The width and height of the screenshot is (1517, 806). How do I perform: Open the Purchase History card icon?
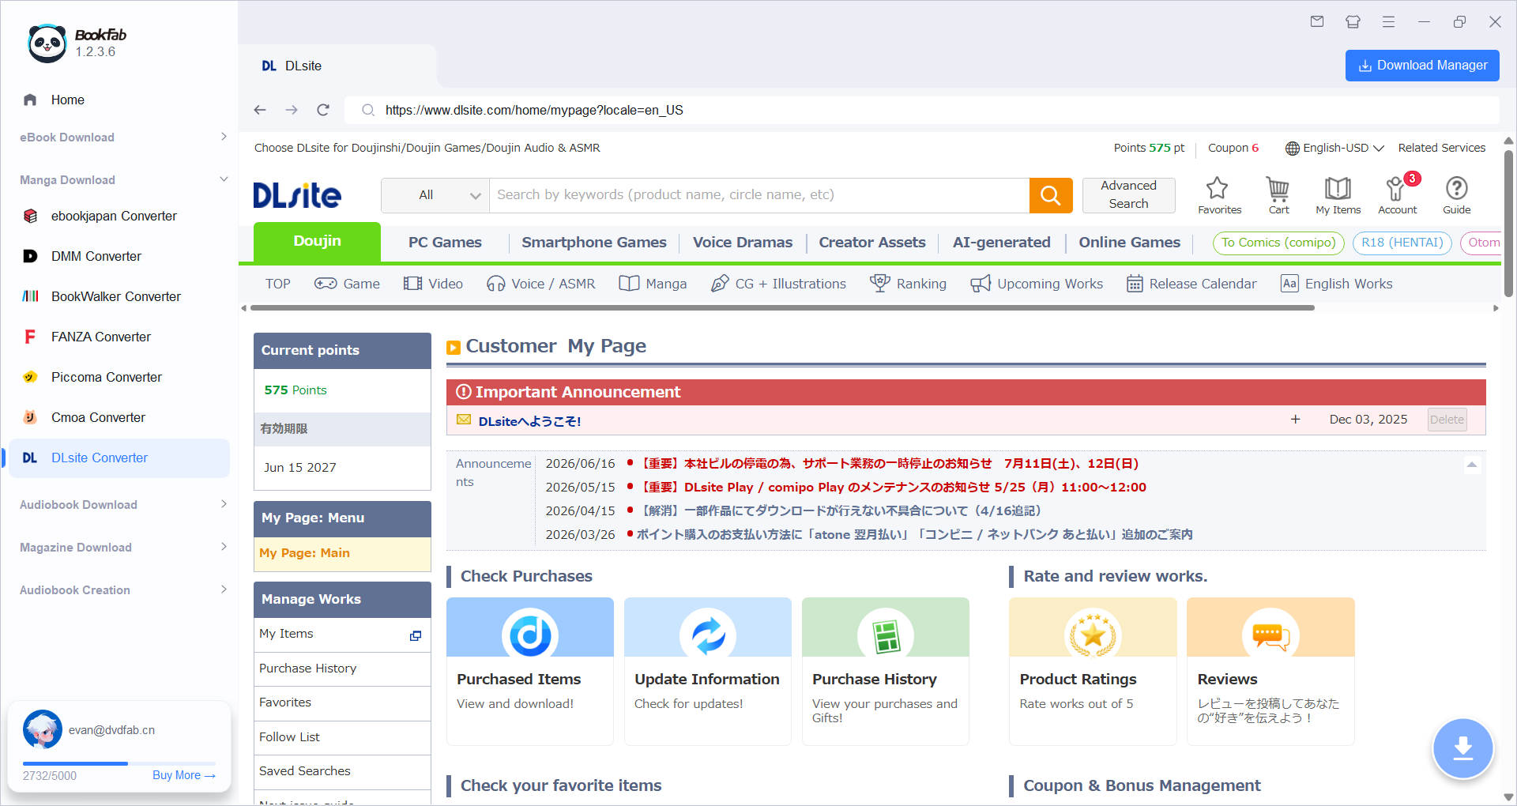(x=886, y=634)
